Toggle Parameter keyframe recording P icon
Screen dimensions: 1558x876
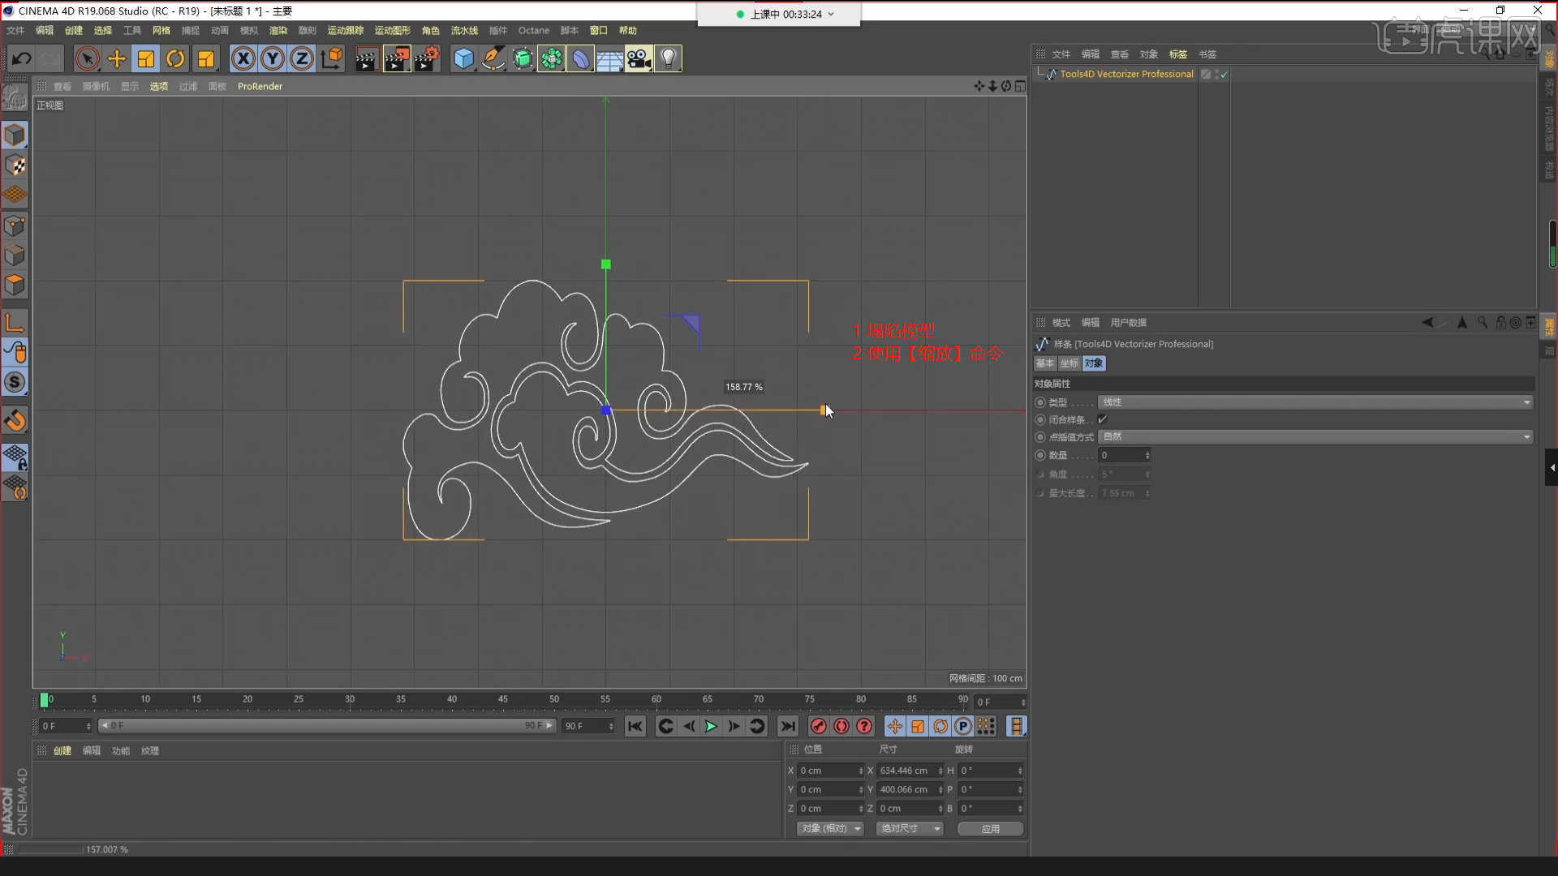(963, 726)
